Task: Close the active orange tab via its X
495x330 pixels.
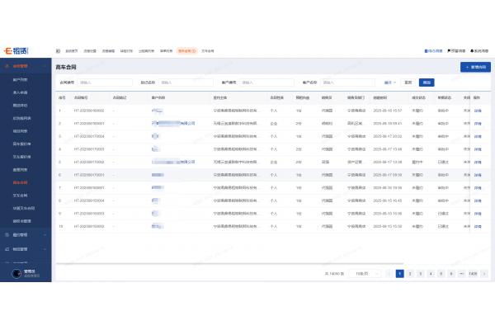Action: (x=194, y=51)
